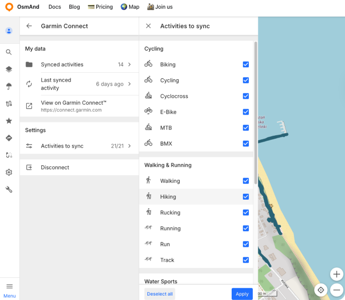Uncheck the Walking checkbox

[246, 181]
